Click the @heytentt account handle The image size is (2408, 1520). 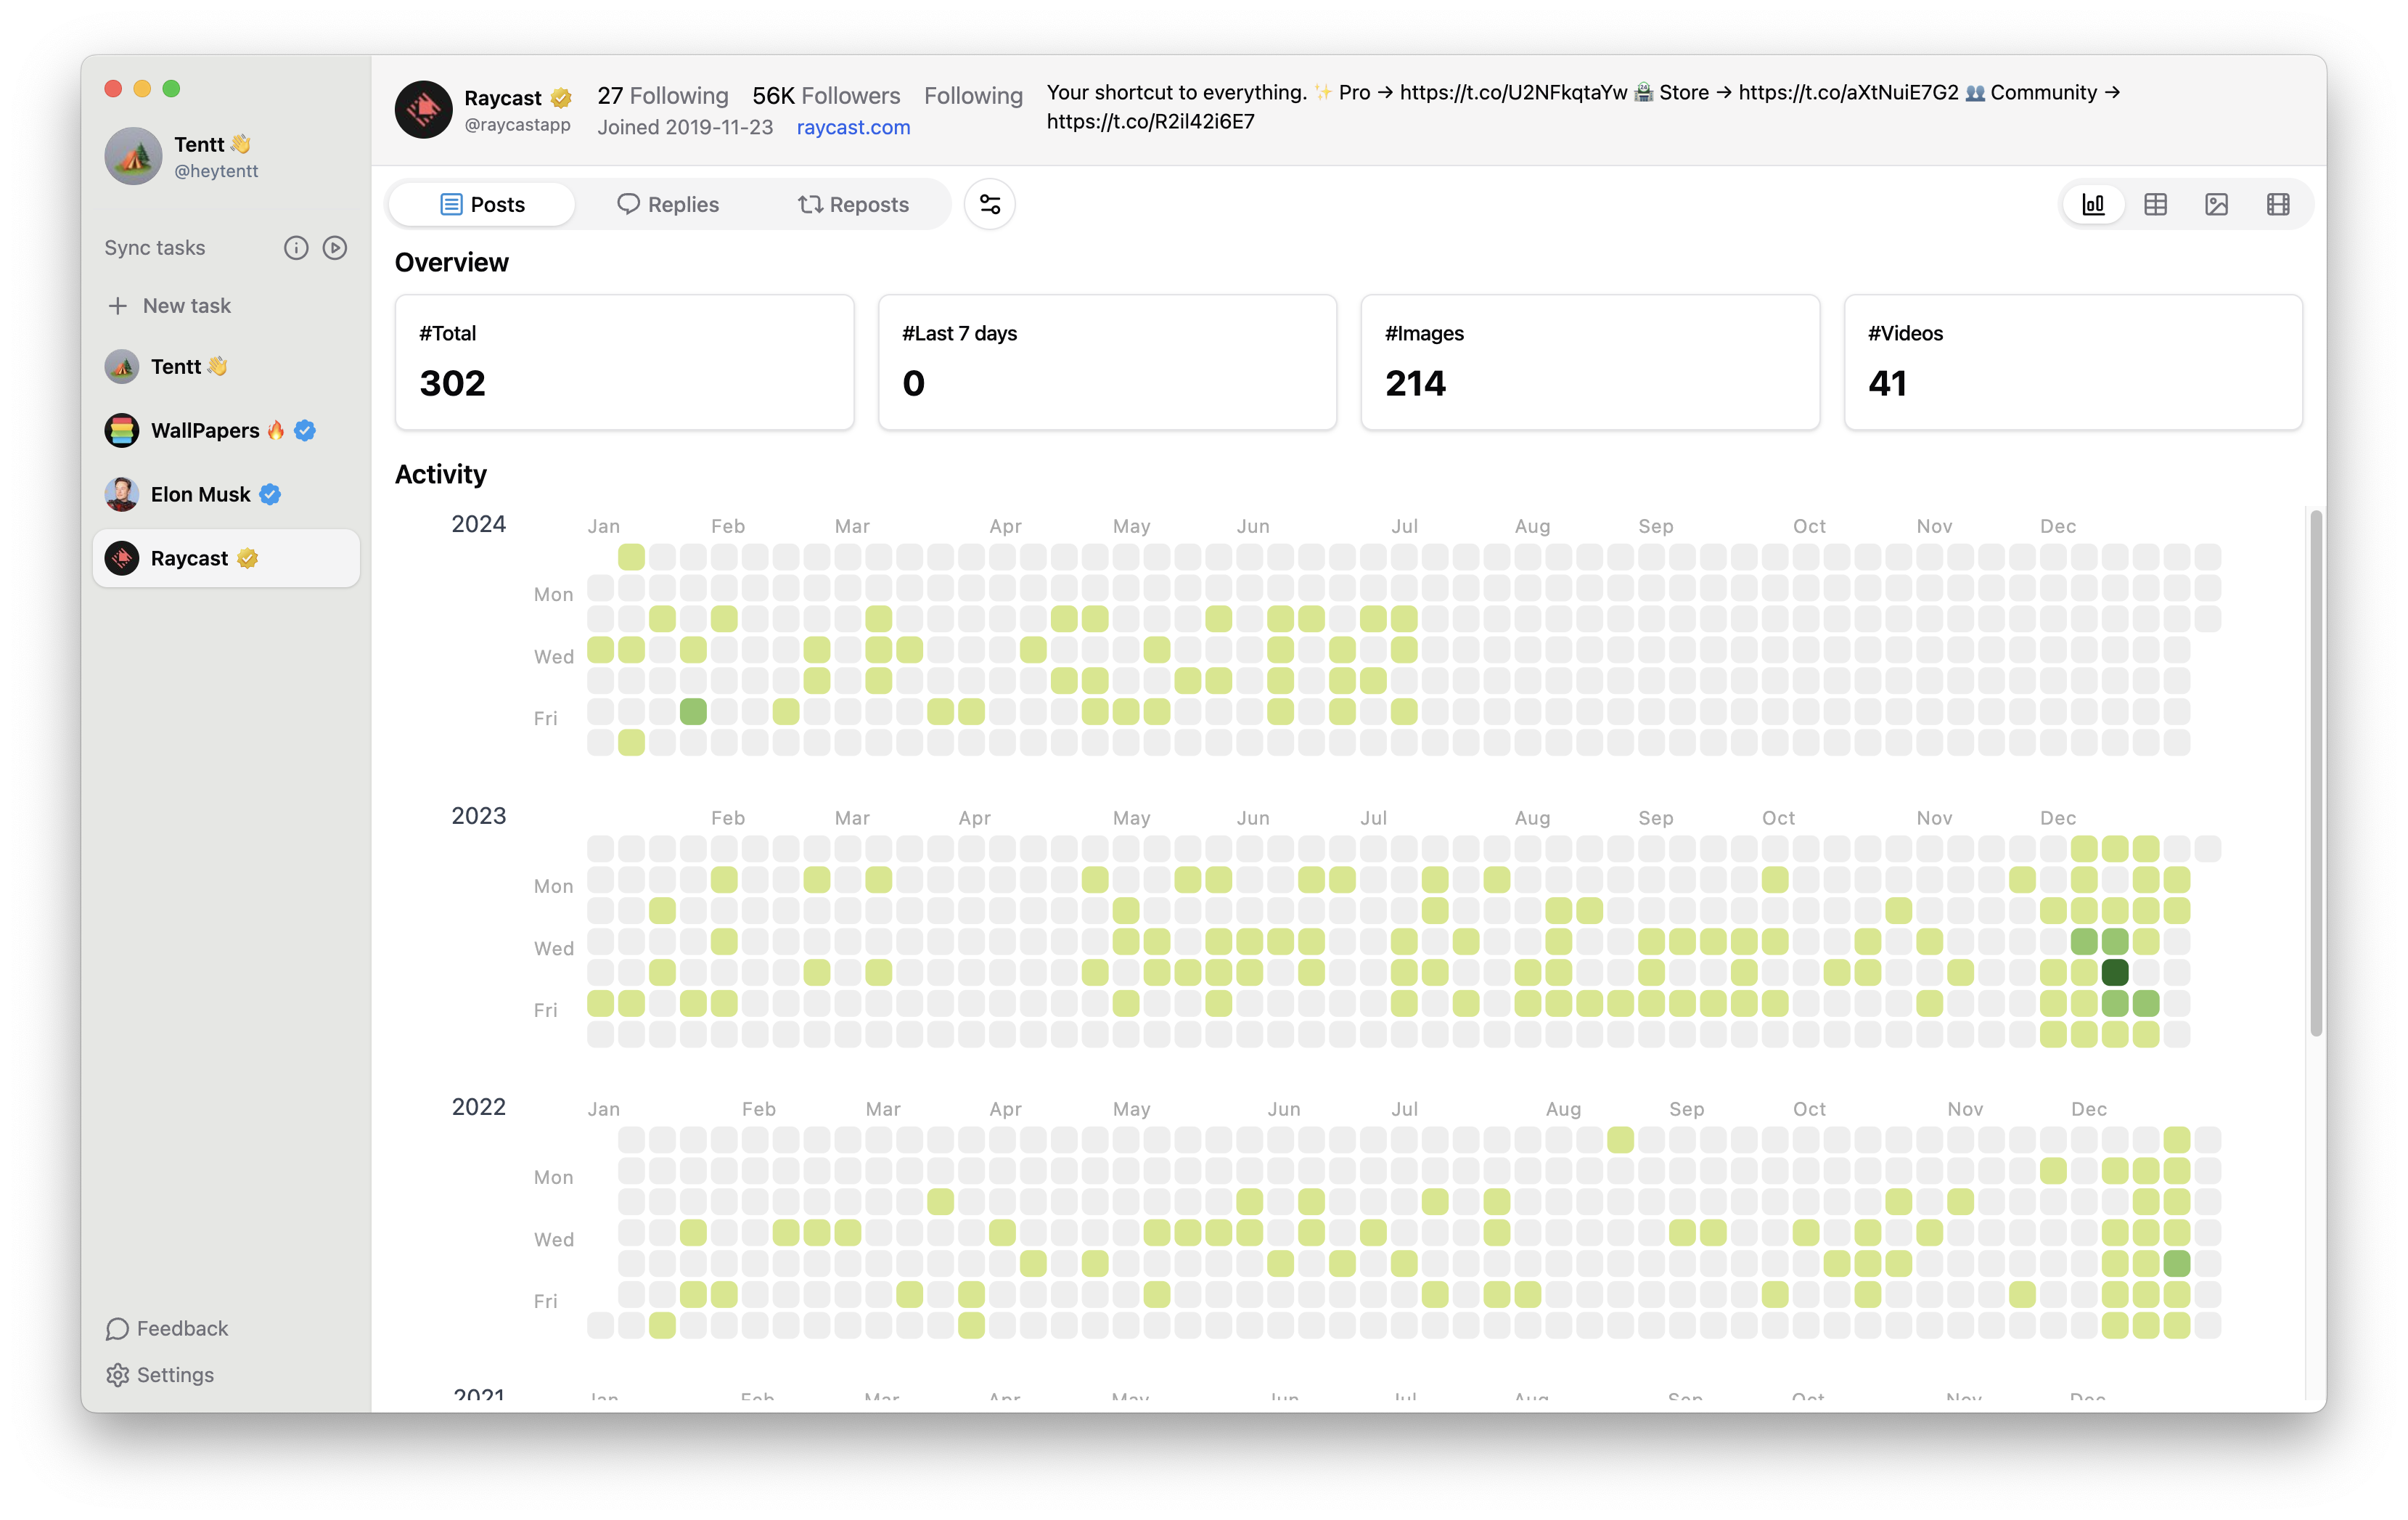(x=216, y=171)
